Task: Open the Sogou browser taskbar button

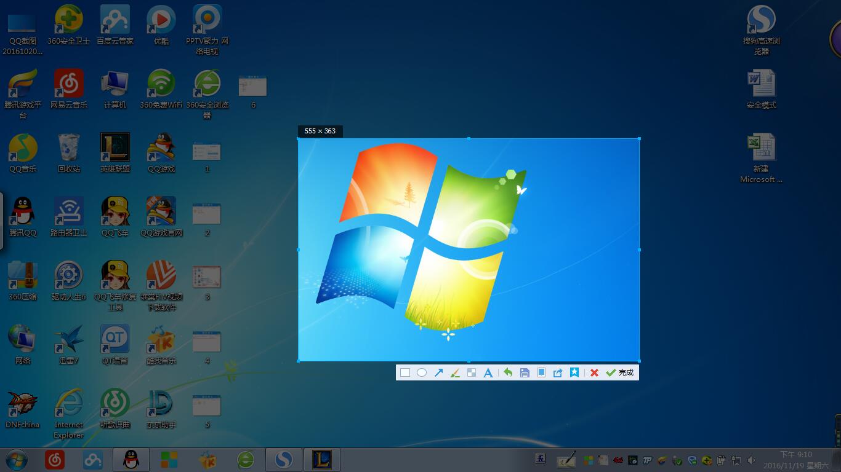Action: coord(283,459)
